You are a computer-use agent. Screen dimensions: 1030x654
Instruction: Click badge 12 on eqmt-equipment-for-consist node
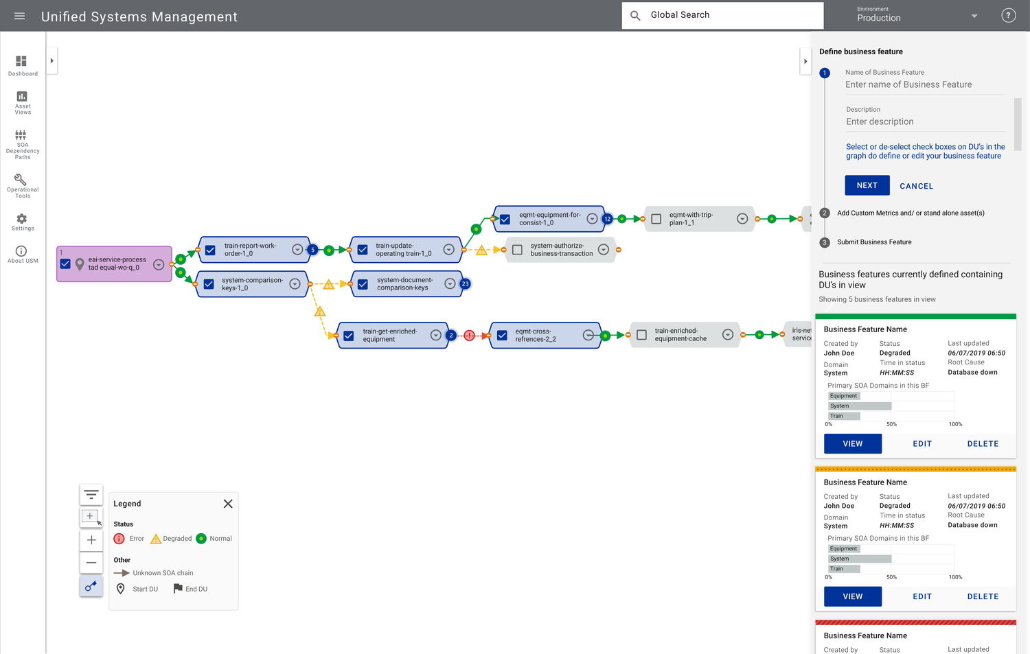click(607, 219)
